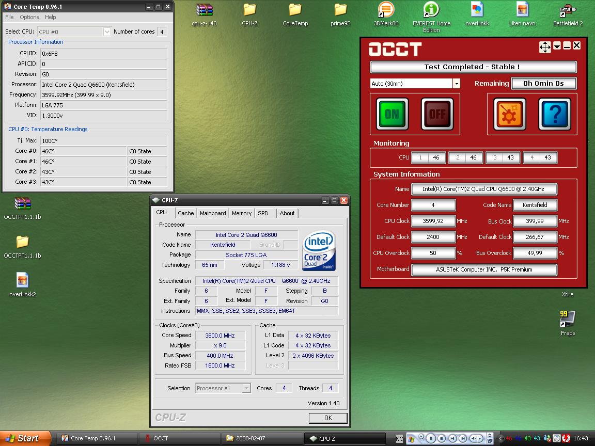Select the prime95 folder on the desktop
Image resolution: width=595 pixels, height=446 pixels.
340,15
